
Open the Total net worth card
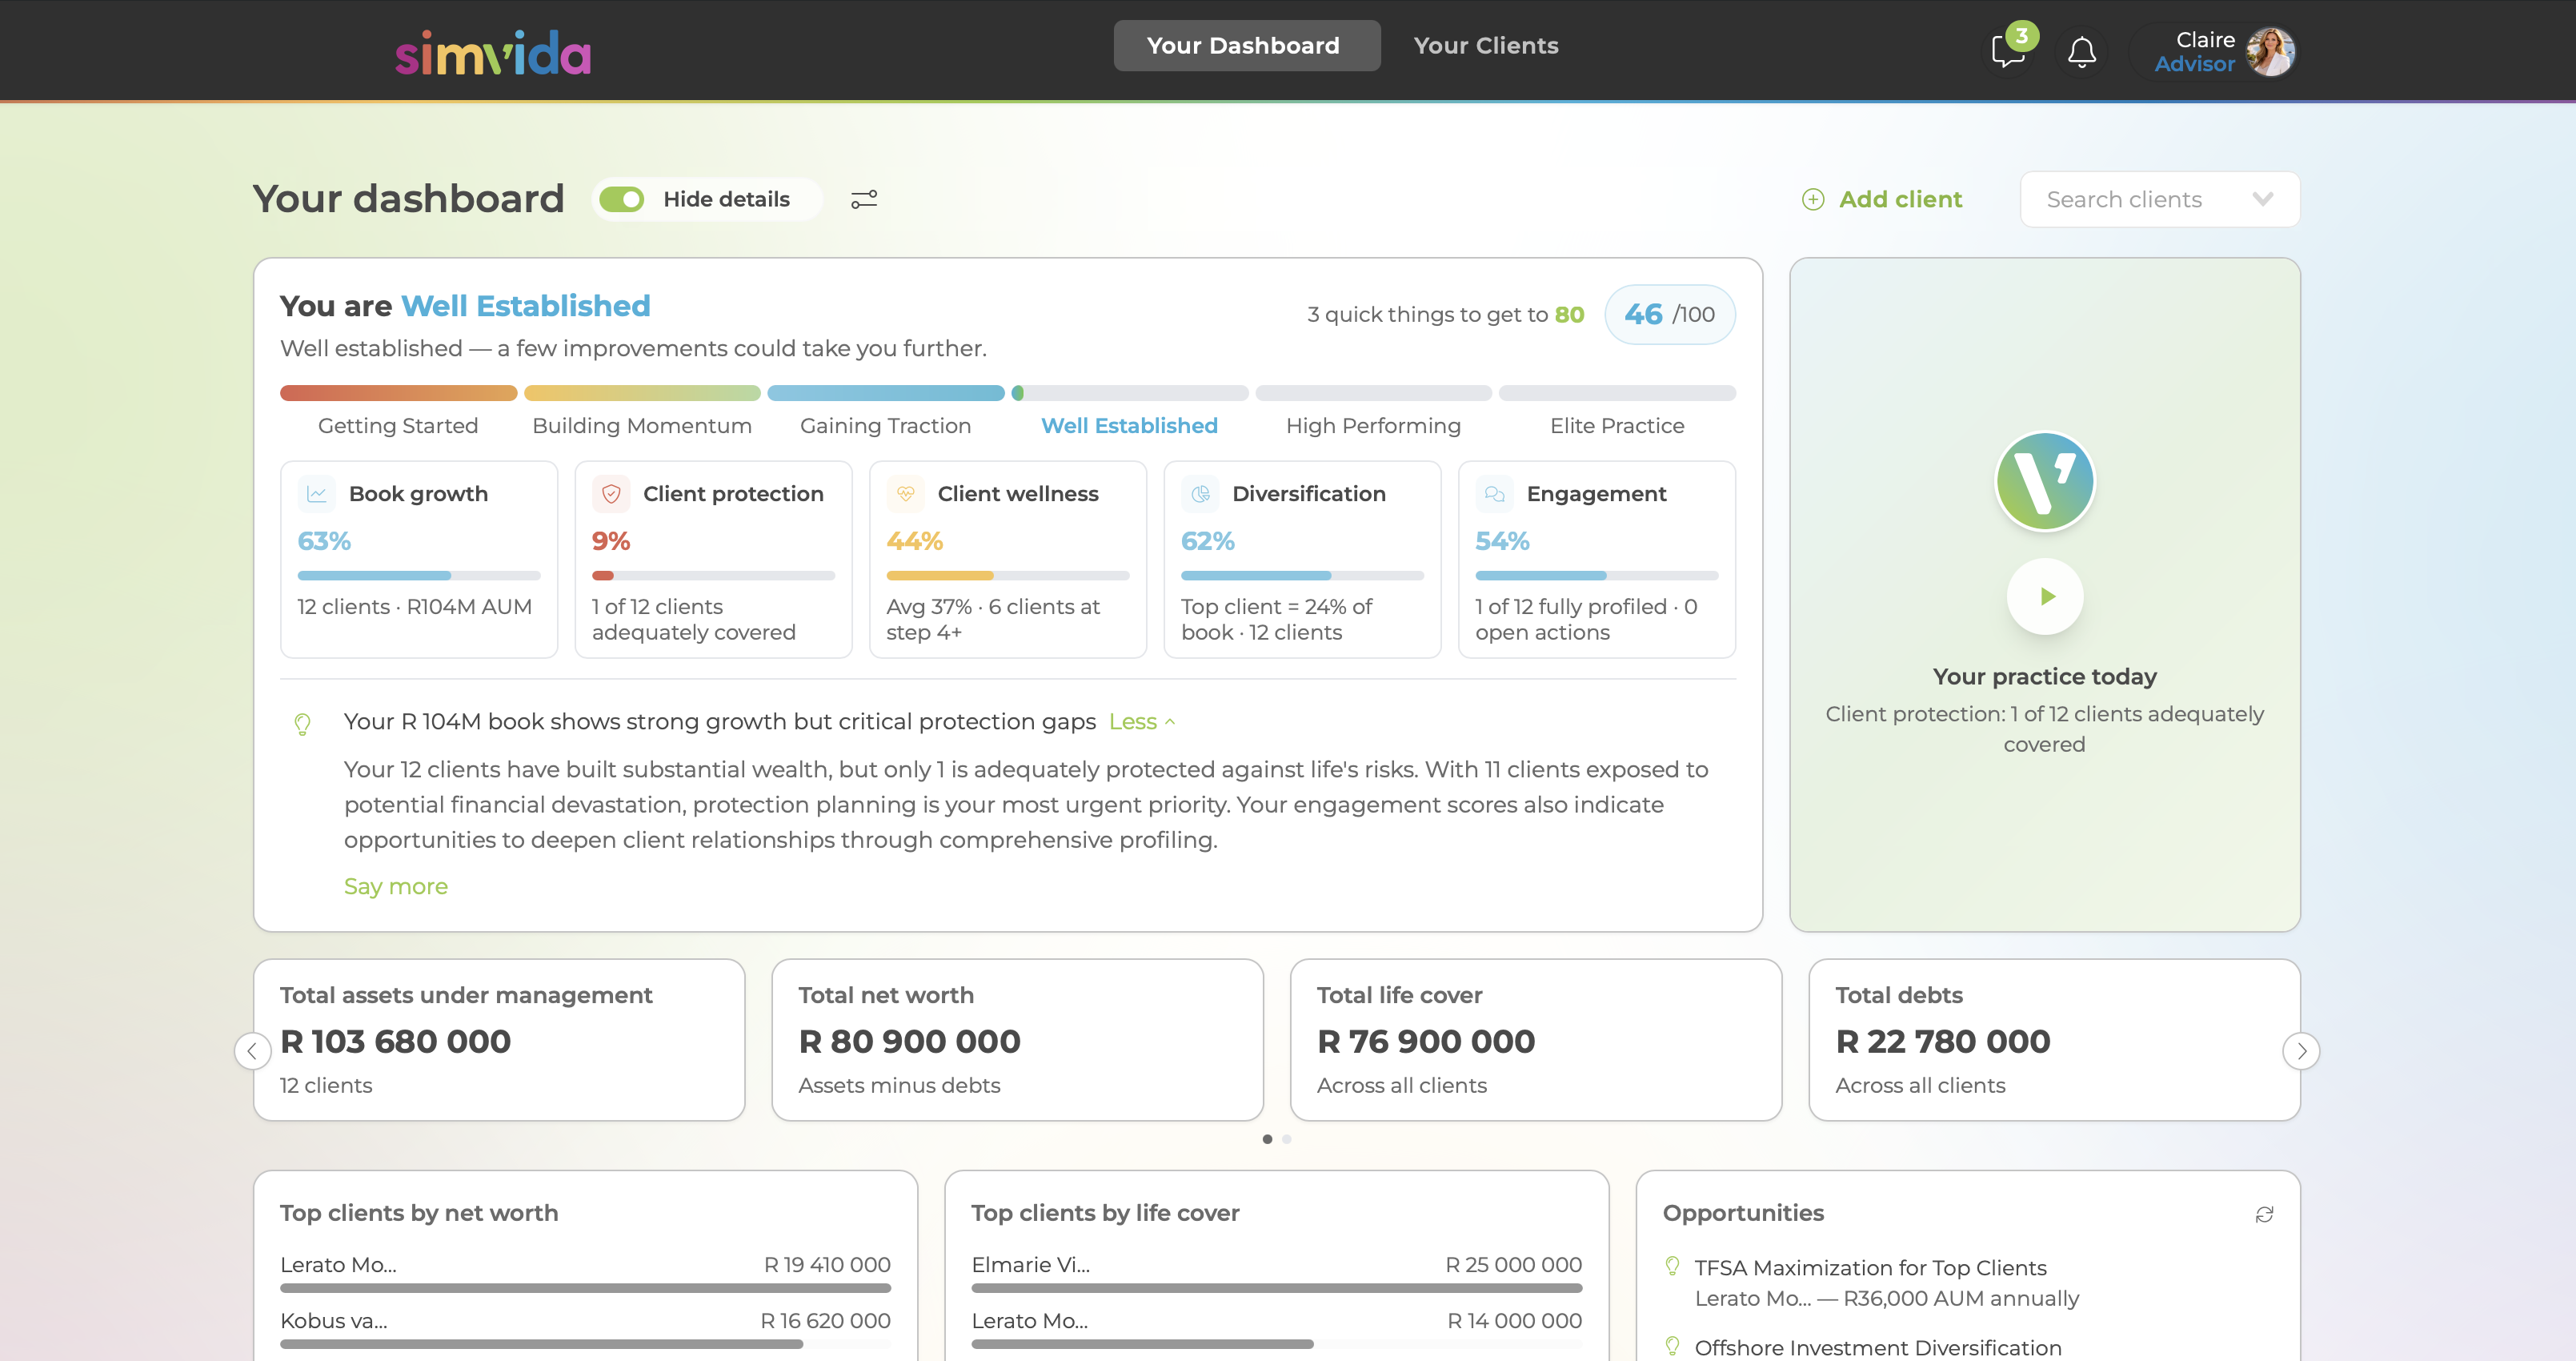pos(1017,1040)
